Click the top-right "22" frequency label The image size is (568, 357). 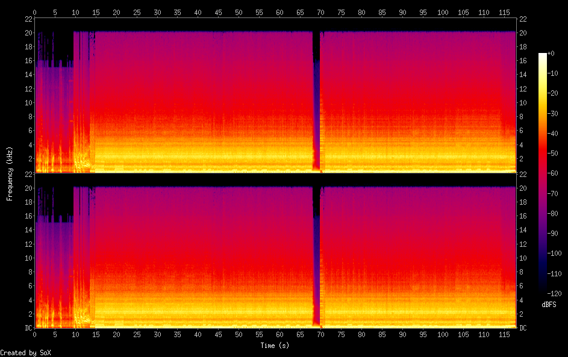[x=523, y=18]
